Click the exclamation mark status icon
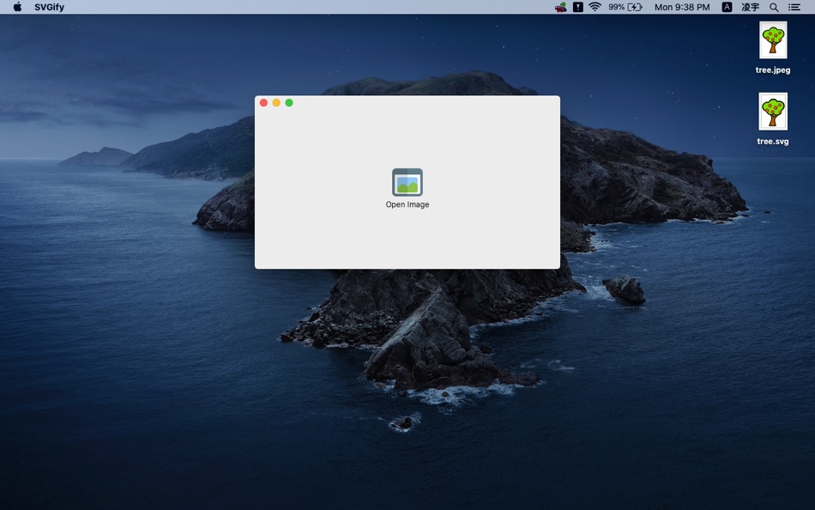This screenshot has width=815, height=510. point(577,7)
